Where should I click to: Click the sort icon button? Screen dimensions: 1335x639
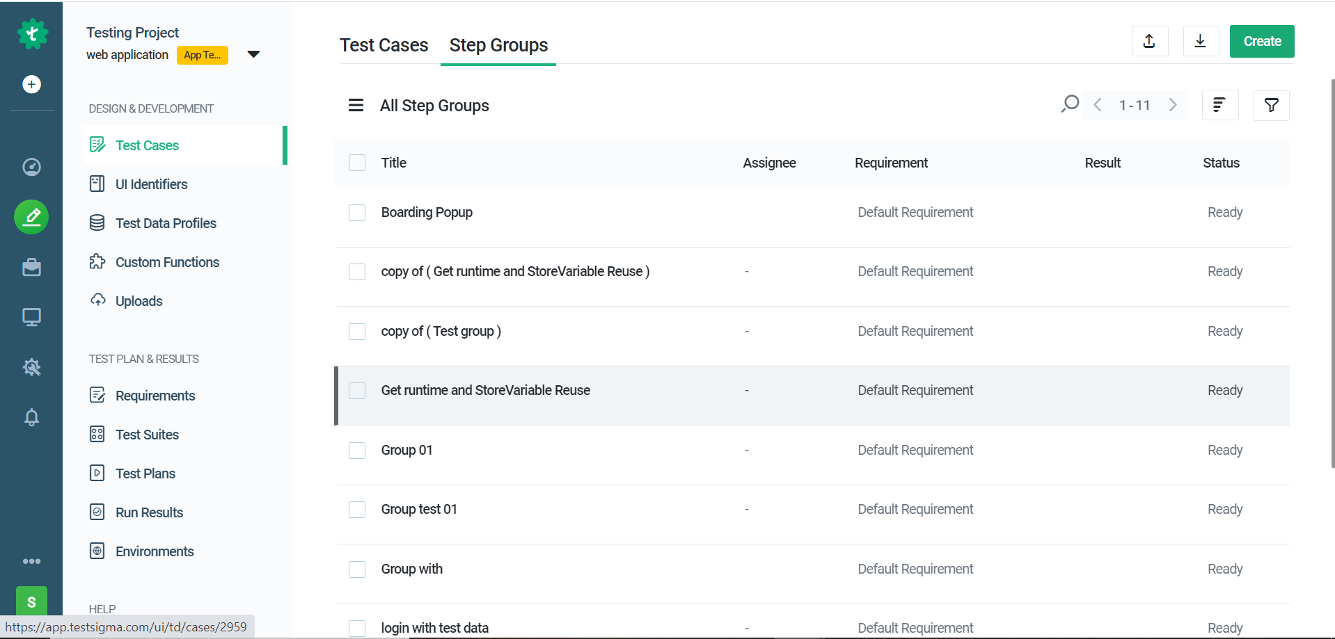click(x=1219, y=105)
